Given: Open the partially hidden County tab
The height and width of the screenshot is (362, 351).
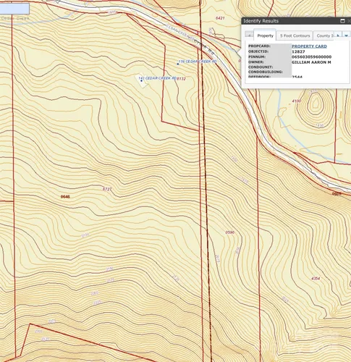Looking at the screenshot, I should tap(324, 35).
